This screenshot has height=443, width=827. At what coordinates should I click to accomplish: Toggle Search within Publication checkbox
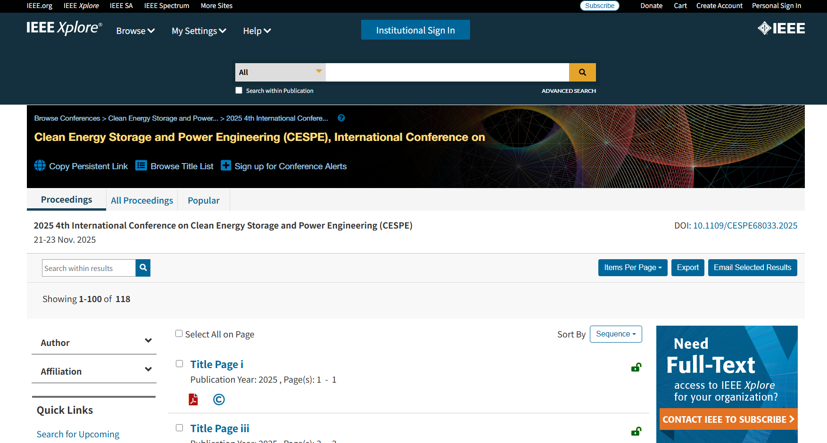pos(239,90)
